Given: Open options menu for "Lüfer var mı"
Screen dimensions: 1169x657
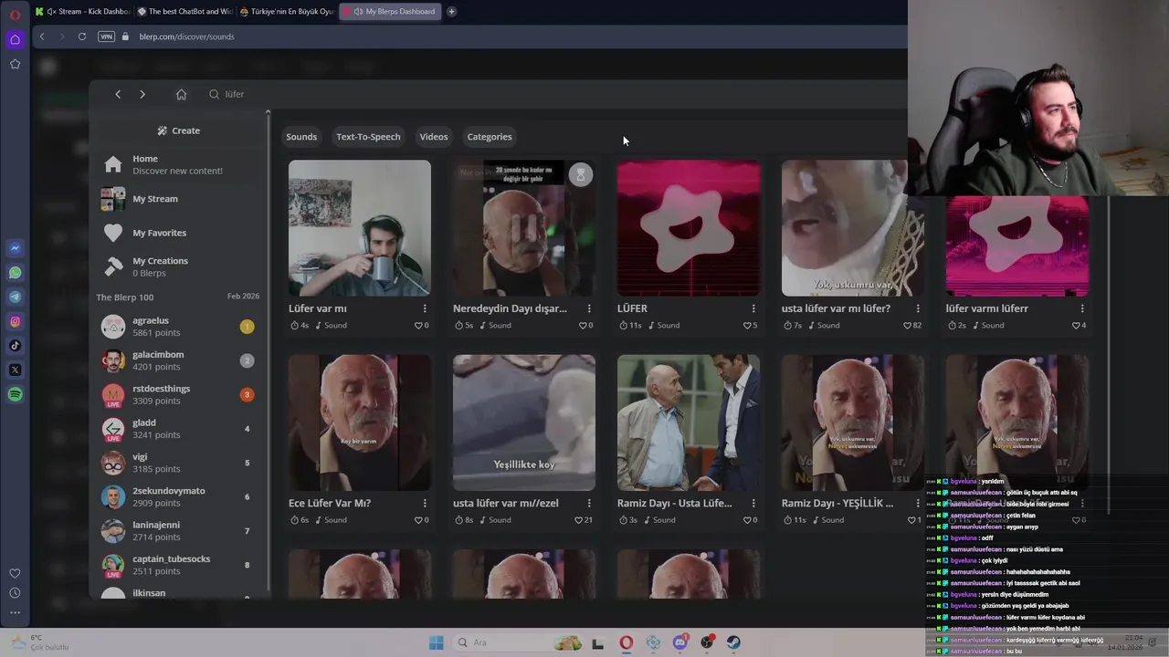Looking at the screenshot, I should click(x=425, y=308).
